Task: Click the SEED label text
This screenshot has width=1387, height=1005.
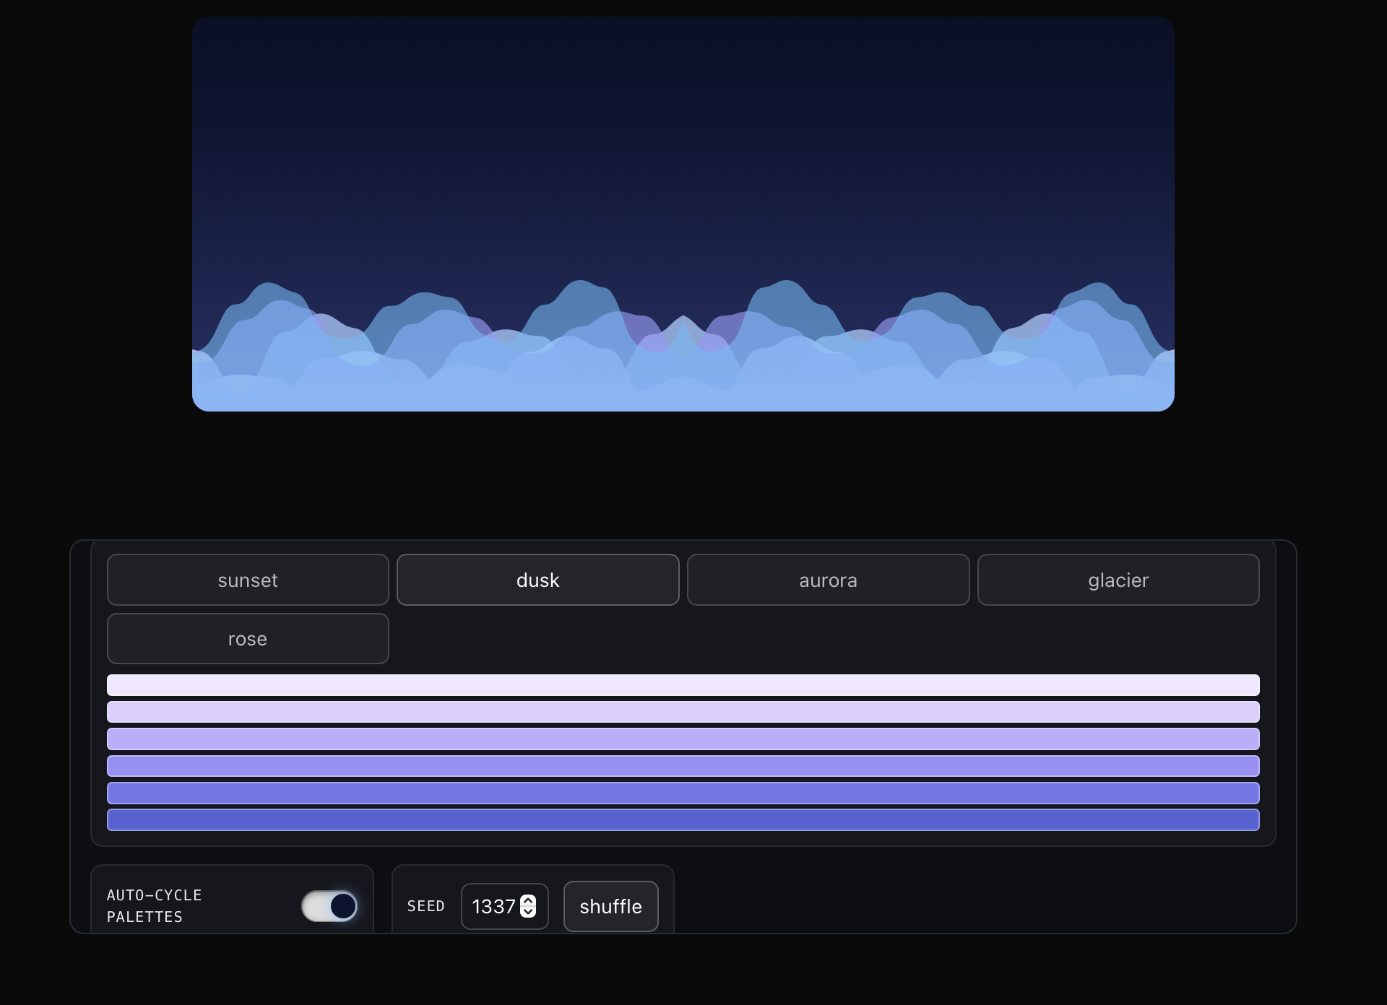Action: tap(425, 906)
